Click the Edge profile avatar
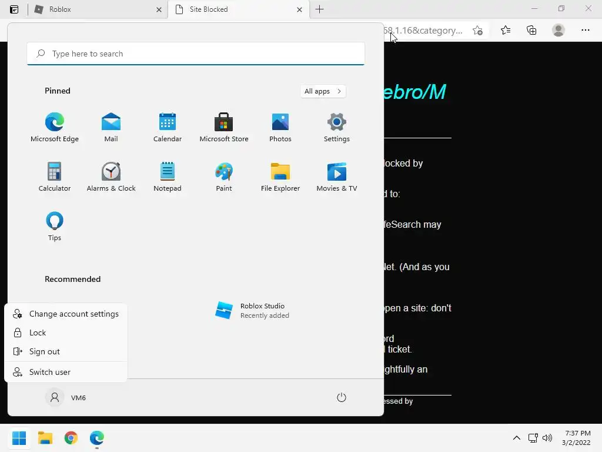 pos(558,31)
